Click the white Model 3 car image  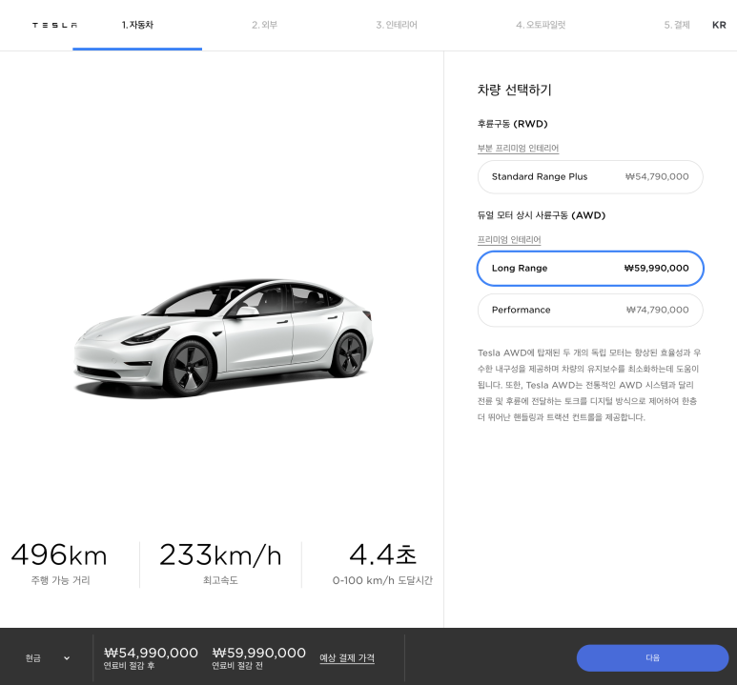pos(224,337)
